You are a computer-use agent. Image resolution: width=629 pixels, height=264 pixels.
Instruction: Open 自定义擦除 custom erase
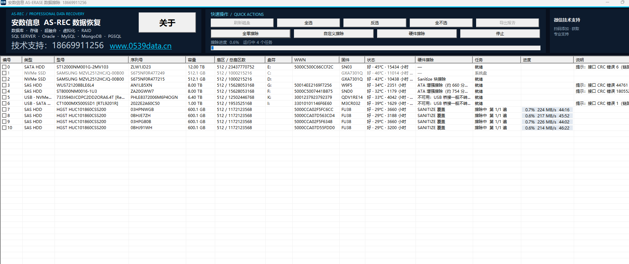(x=333, y=34)
